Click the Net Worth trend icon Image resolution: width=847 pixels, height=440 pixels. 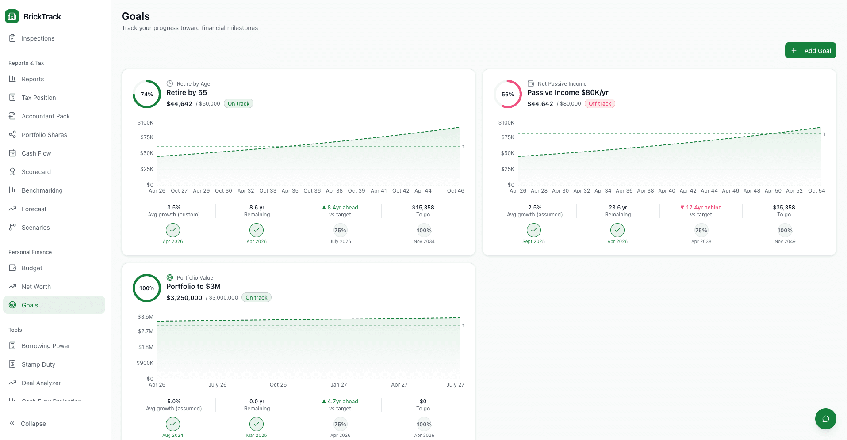click(12, 286)
